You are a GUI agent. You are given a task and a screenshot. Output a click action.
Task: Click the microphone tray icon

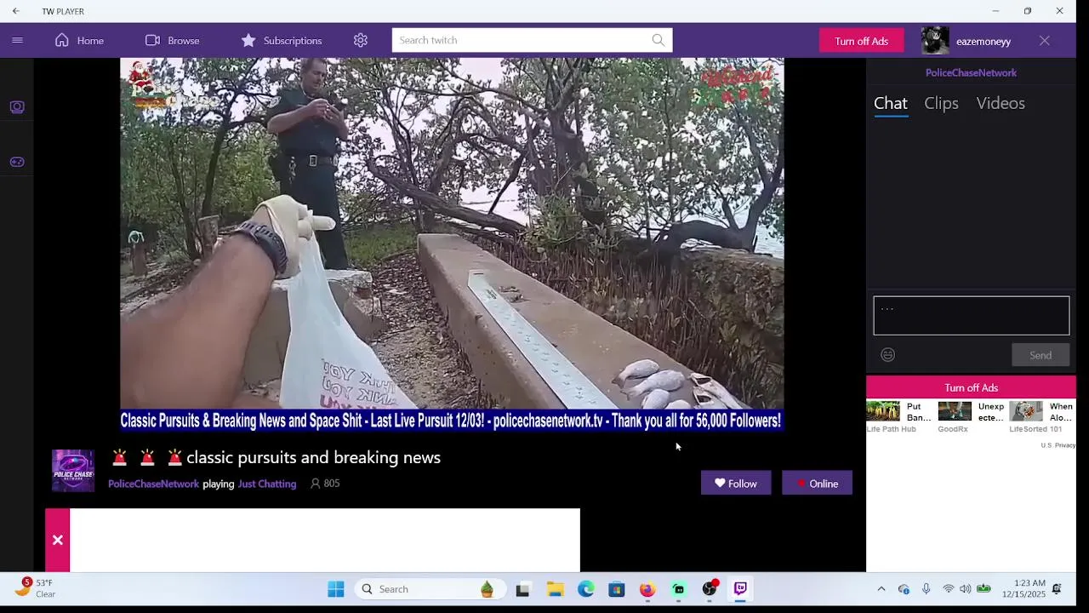point(926,589)
